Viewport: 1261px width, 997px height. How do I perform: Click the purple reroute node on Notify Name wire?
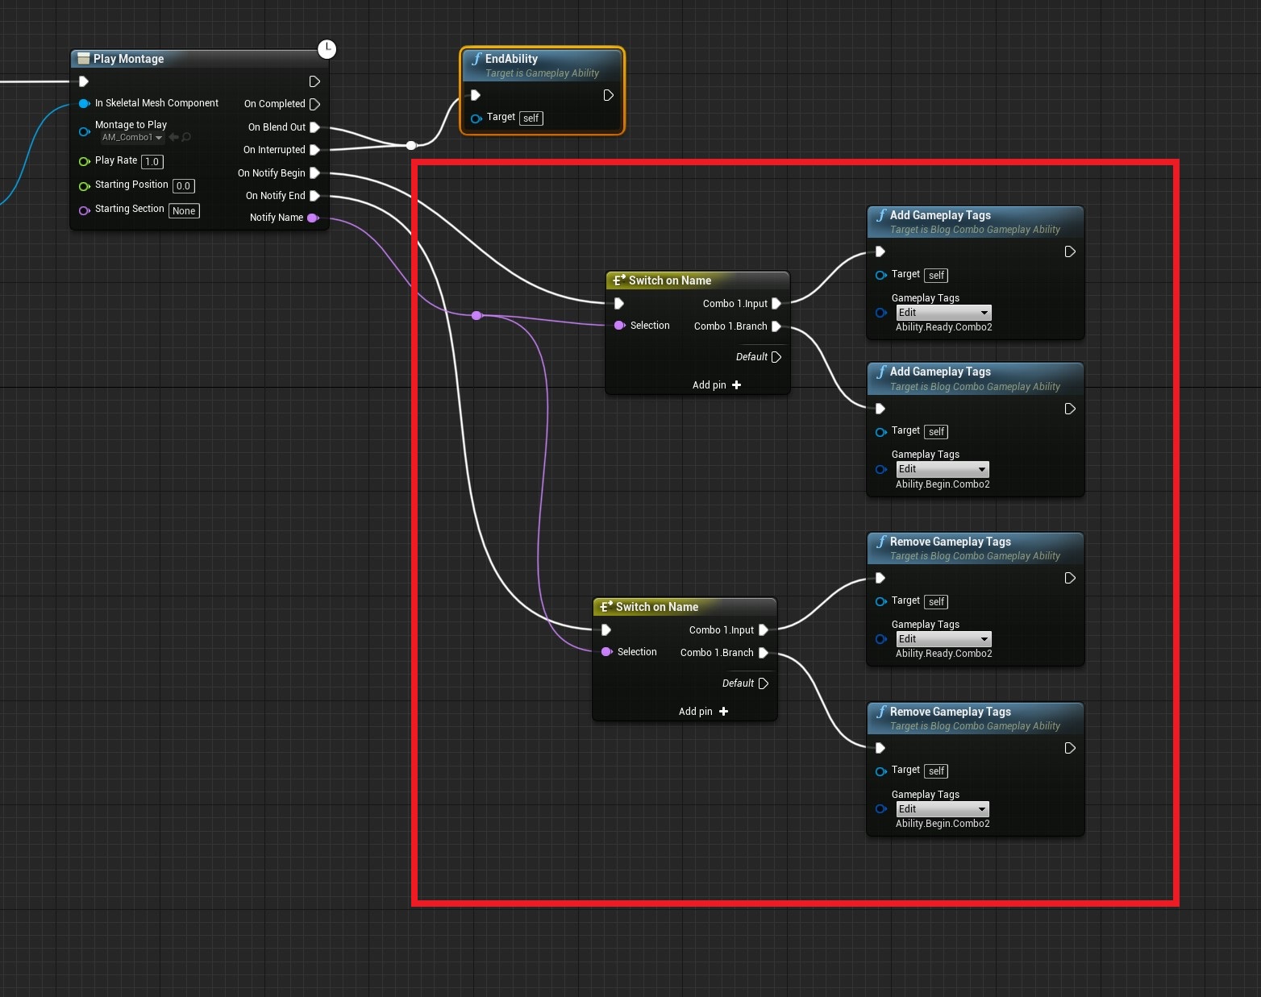[477, 315]
